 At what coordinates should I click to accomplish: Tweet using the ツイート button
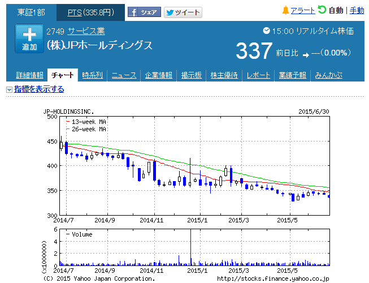pyautogui.click(x=183, y=12)
